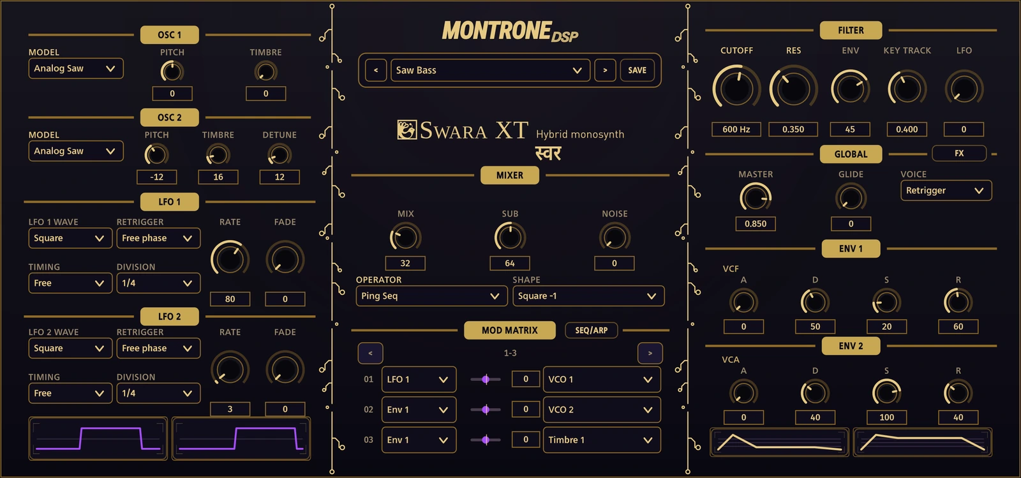Open the LFO 2 Timing dropdown
1021x478 pixels.
click(x=70, y=393)
